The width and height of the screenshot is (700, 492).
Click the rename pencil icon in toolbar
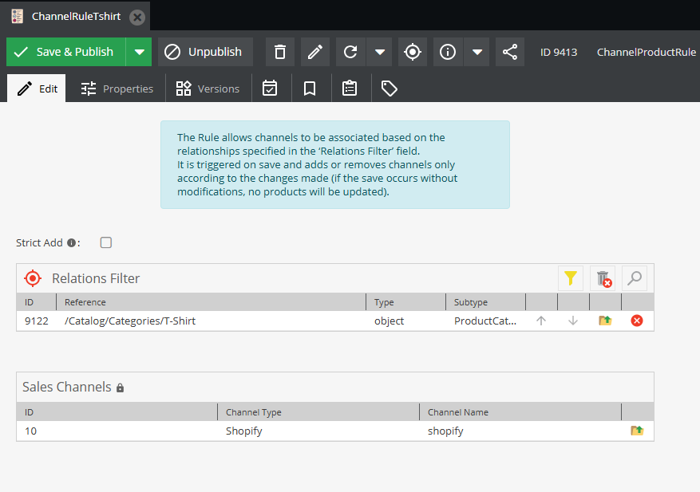(x=314, y=52)
